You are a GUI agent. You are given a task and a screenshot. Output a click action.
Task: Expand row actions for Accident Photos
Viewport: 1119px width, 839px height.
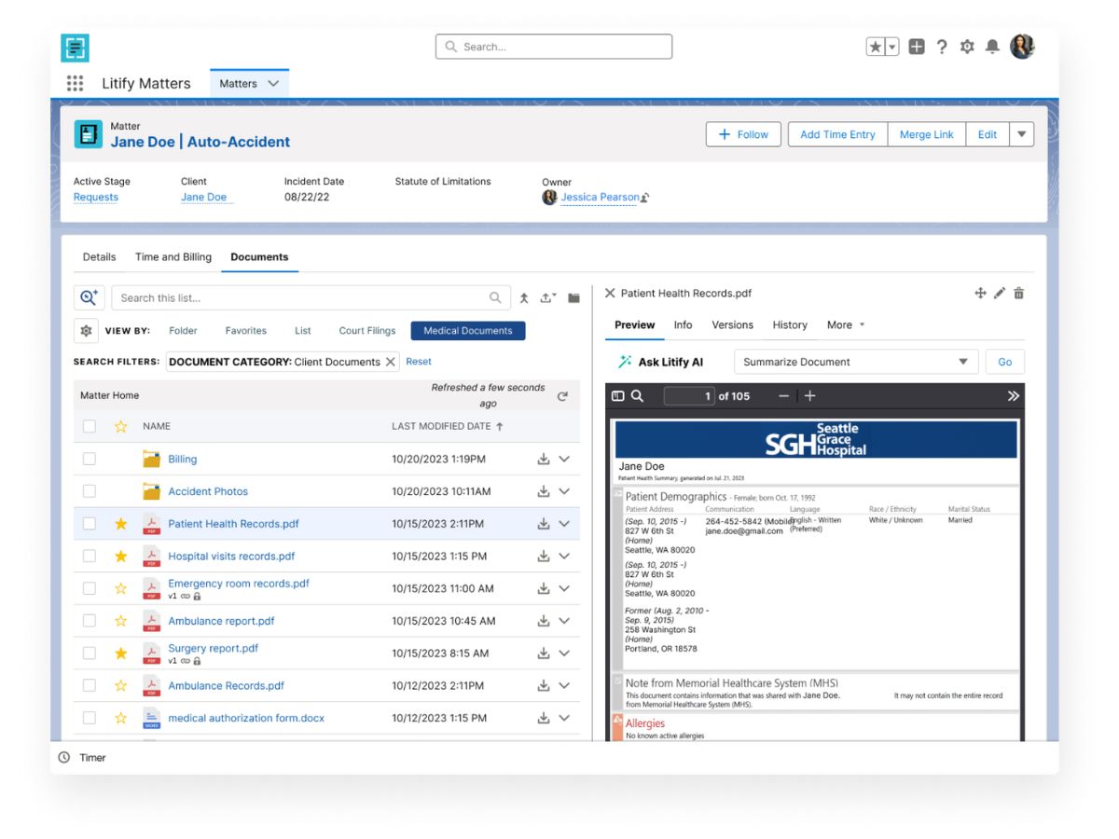(564, 491)
